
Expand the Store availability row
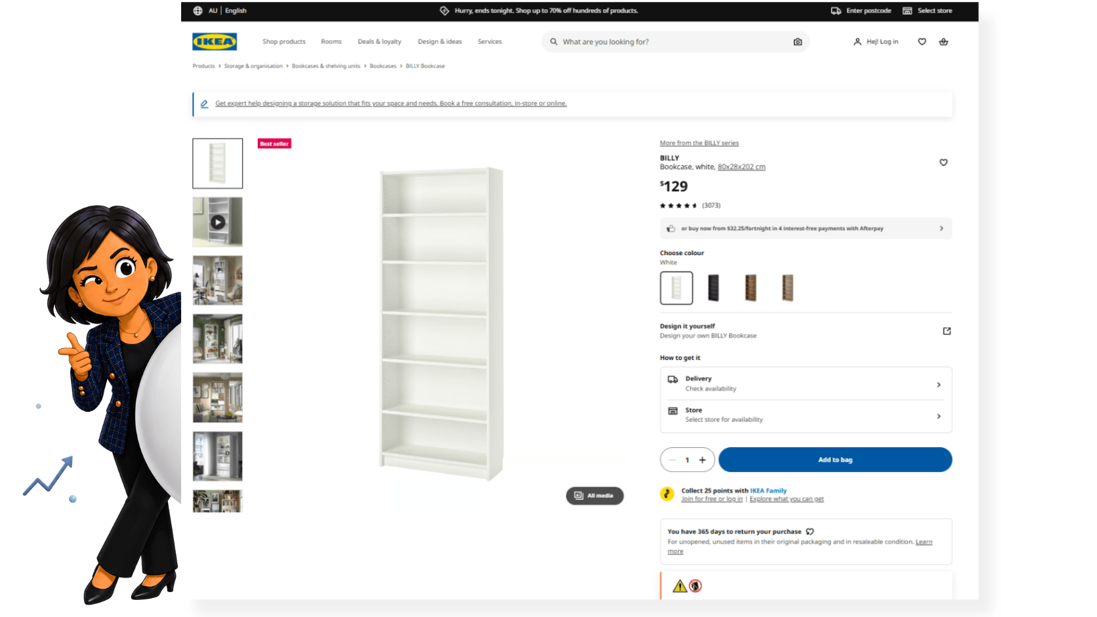point(806,415)
